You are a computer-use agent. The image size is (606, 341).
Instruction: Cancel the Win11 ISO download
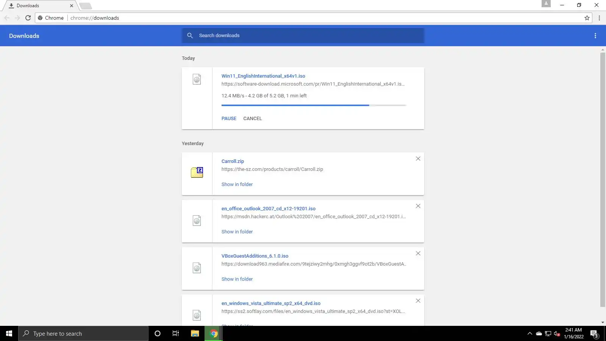click(253, 119)
